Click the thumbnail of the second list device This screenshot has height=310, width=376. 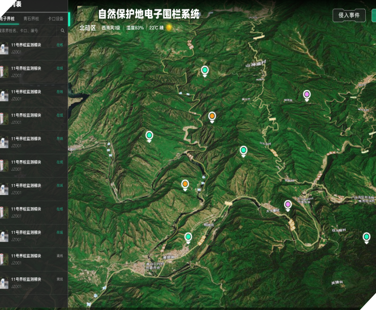click(4, 72)
